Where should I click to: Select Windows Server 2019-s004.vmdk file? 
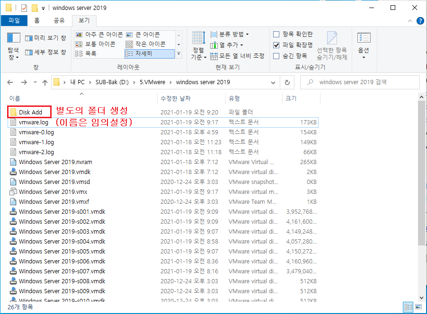pyautogui.click(x=62, y=241)
